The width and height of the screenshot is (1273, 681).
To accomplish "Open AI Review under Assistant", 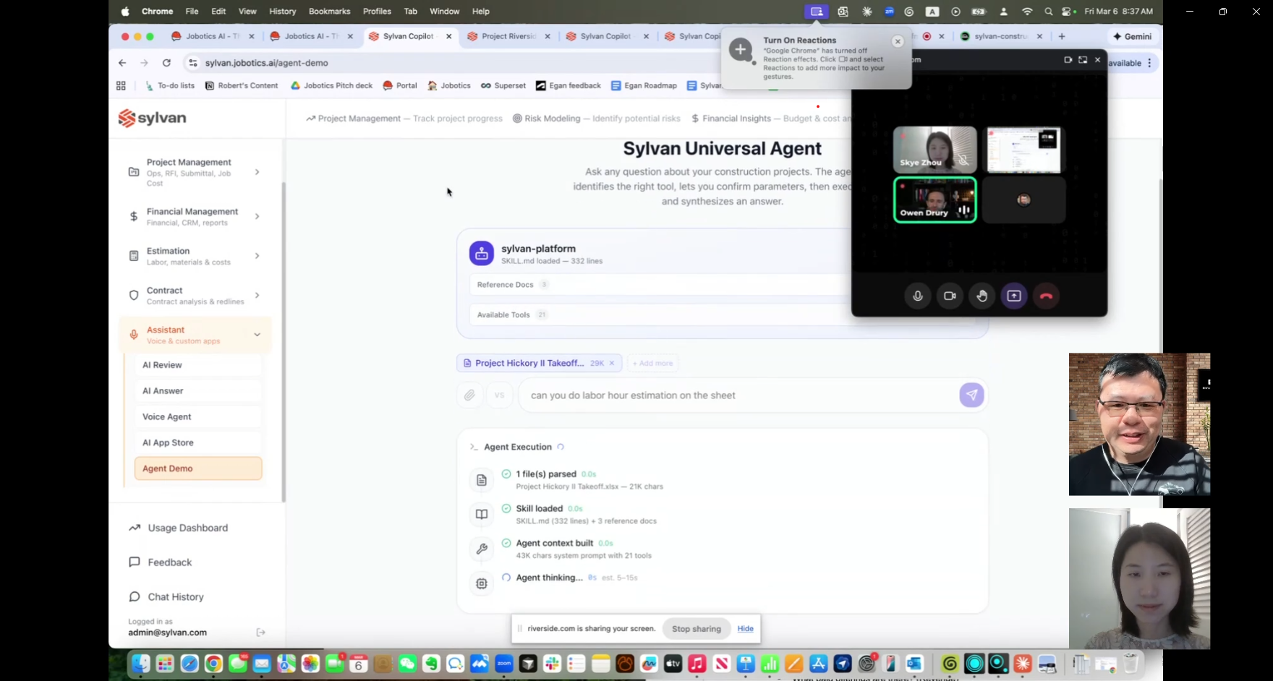I will pyautogui.click(x=198, y=365).
